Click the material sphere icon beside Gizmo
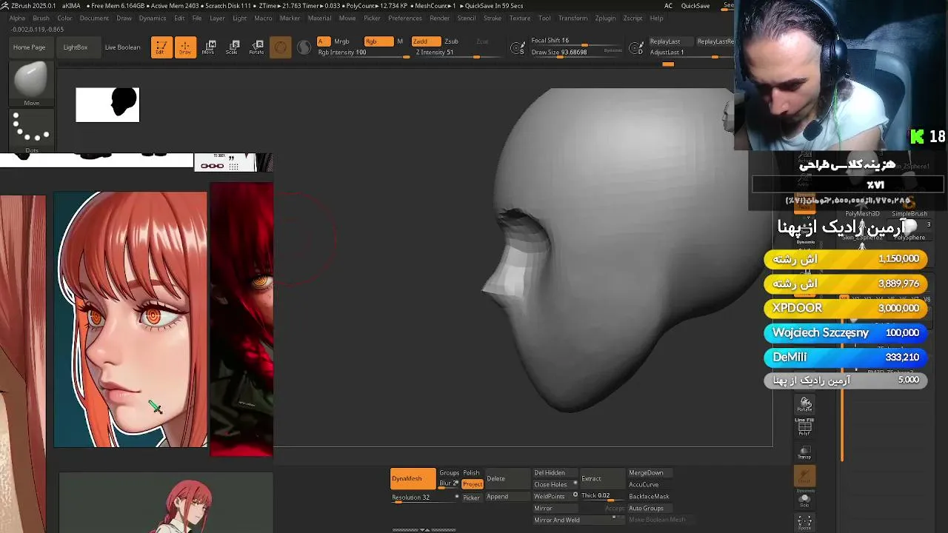The height and width of the screenshot is (533, 948). point(304,48)
